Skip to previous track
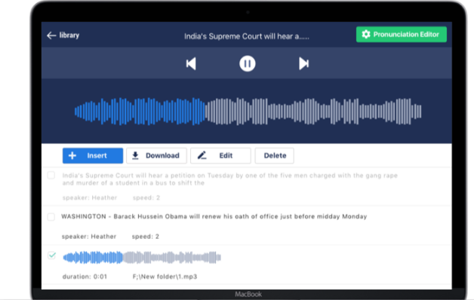 [191, 63]
